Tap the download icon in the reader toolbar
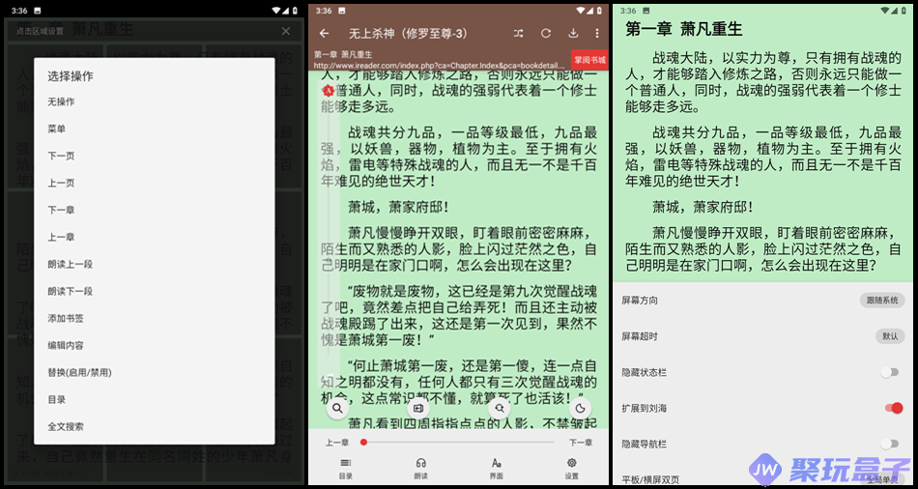The width and height of the screenshot is (918, 489). coord(573,34)
